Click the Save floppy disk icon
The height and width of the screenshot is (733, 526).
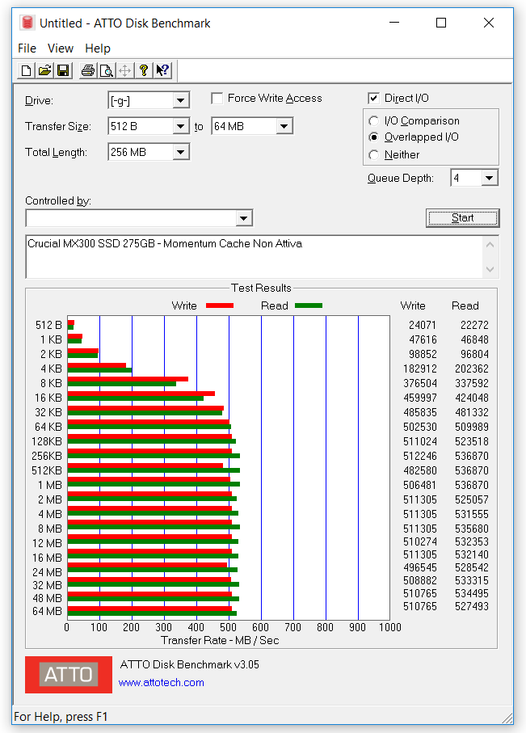[x=63, y=70]
